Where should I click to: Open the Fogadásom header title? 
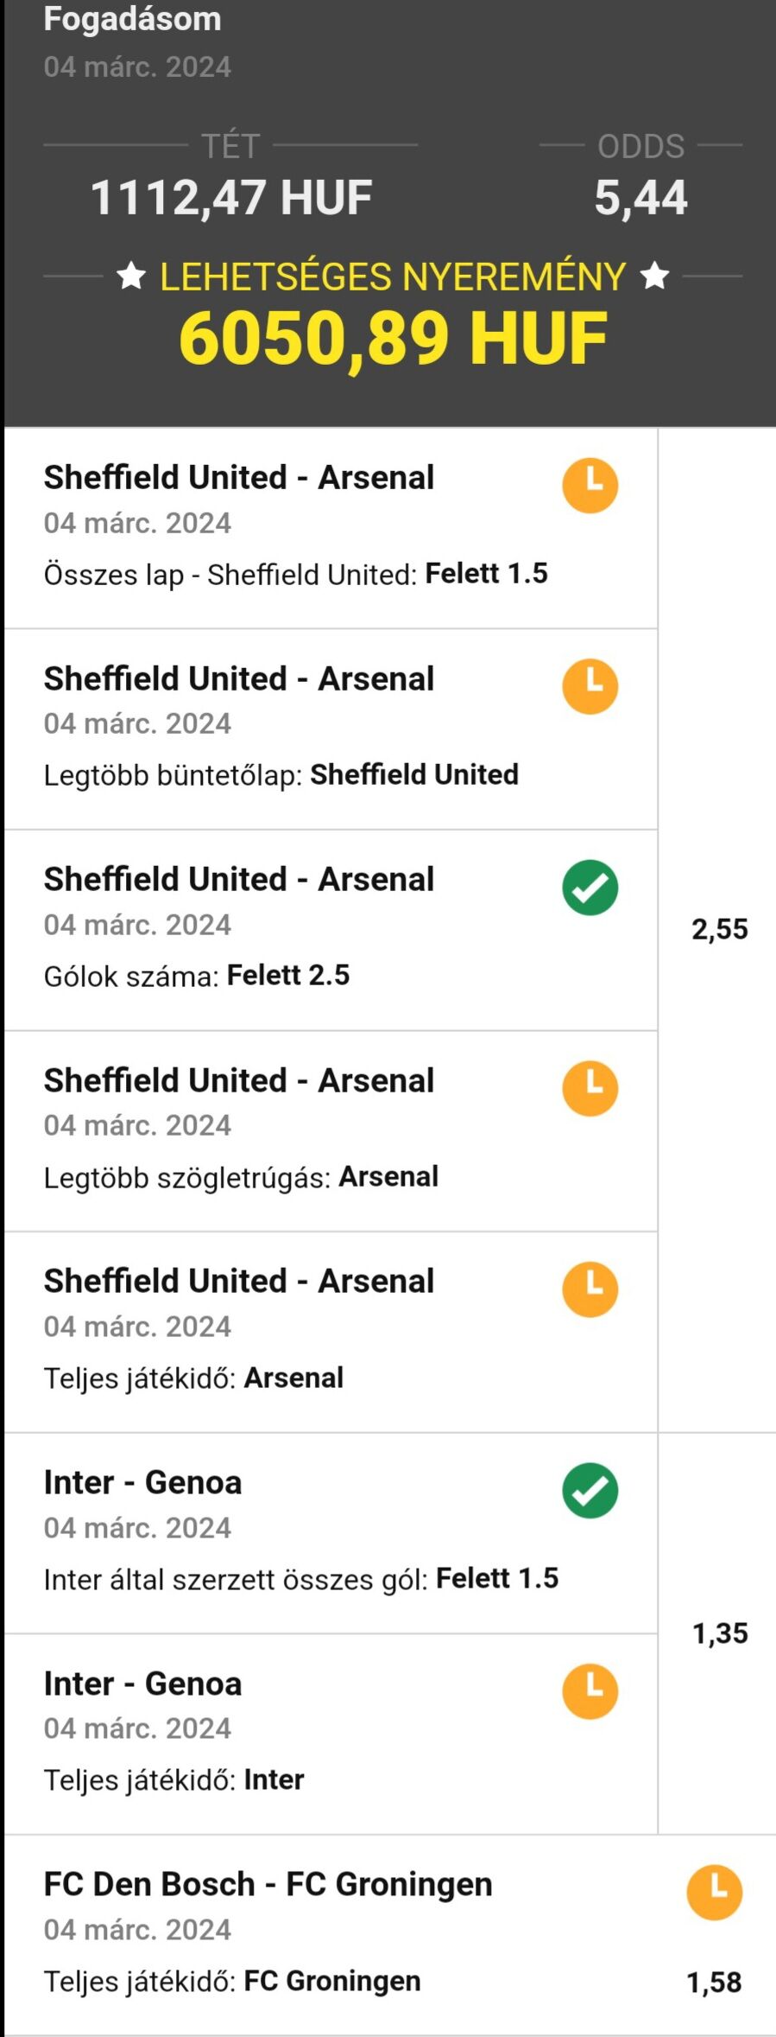[132, 19]
